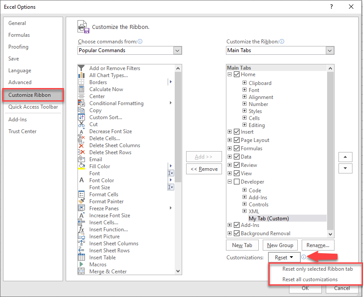Enable the Developer tab checkbox
363x297 pixels.
[x=236, y=182]
